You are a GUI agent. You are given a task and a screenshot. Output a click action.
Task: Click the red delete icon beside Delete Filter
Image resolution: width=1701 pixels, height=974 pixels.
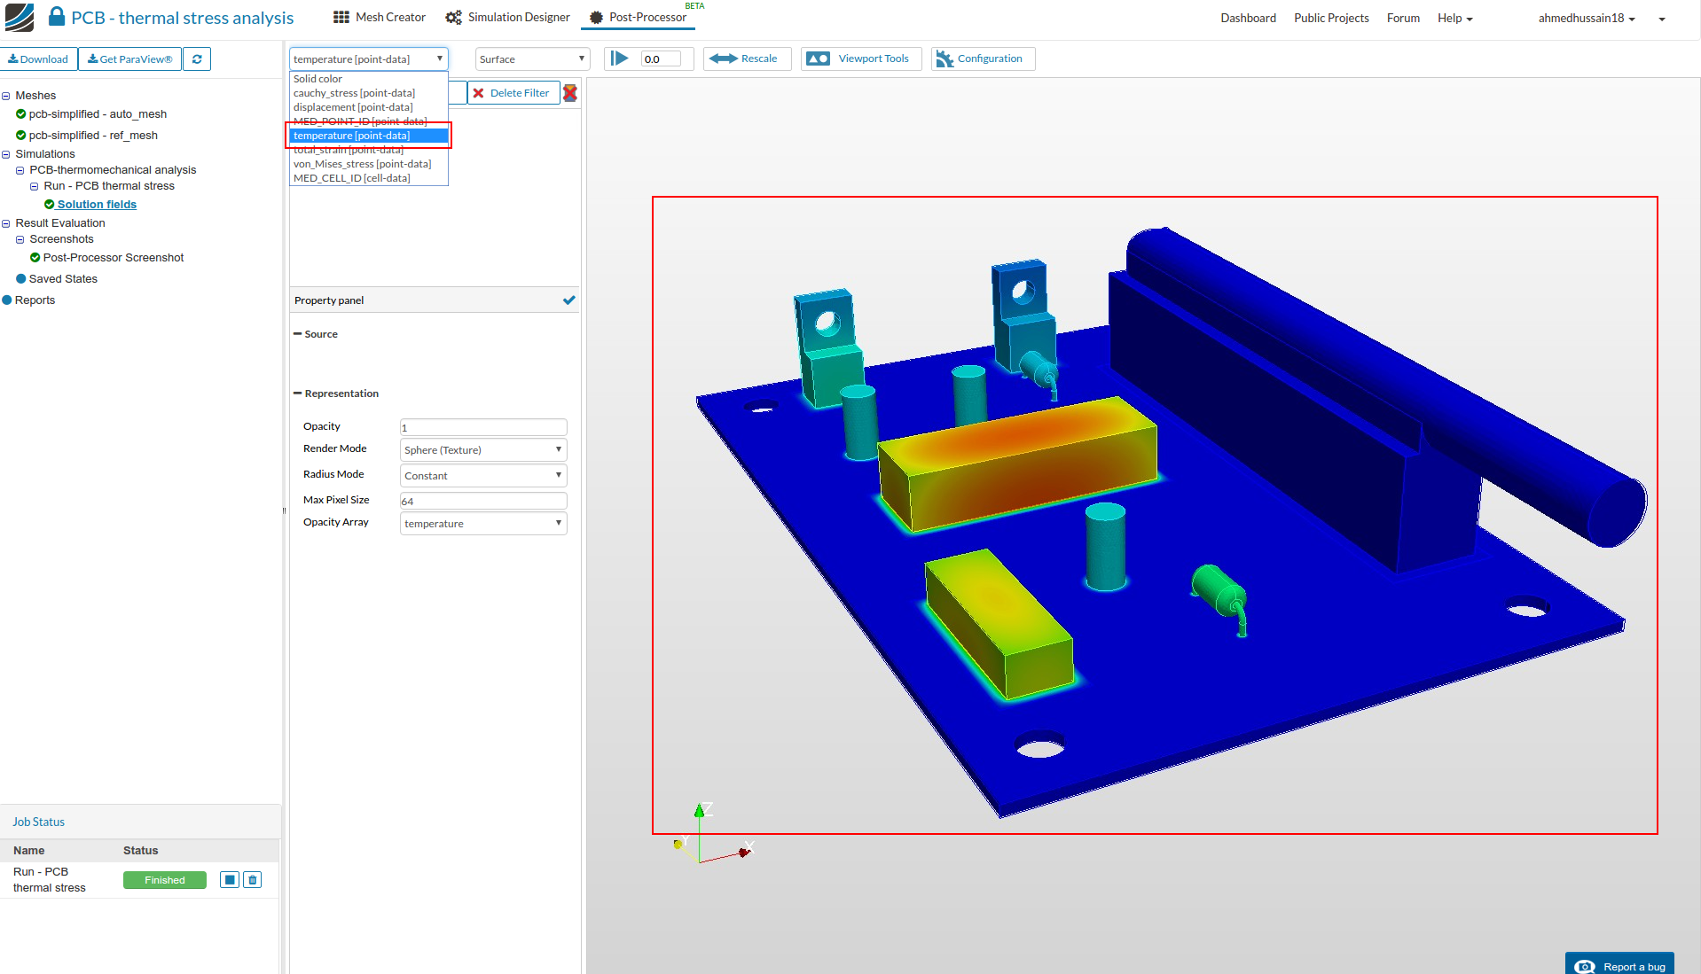(x=570, y=93)
